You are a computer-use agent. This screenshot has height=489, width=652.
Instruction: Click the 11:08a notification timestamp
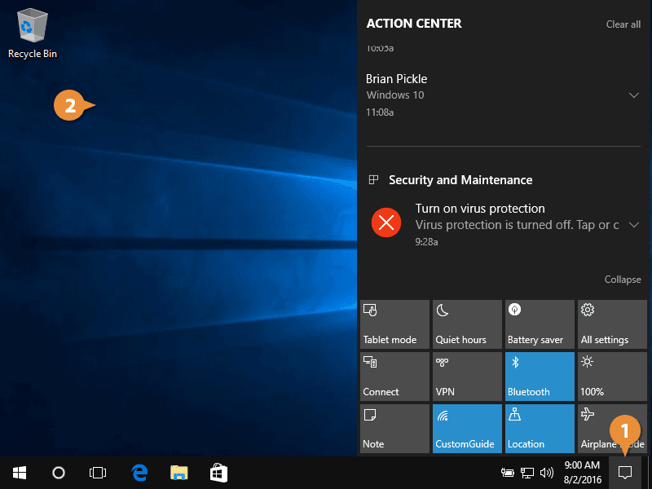click(380, 112)
